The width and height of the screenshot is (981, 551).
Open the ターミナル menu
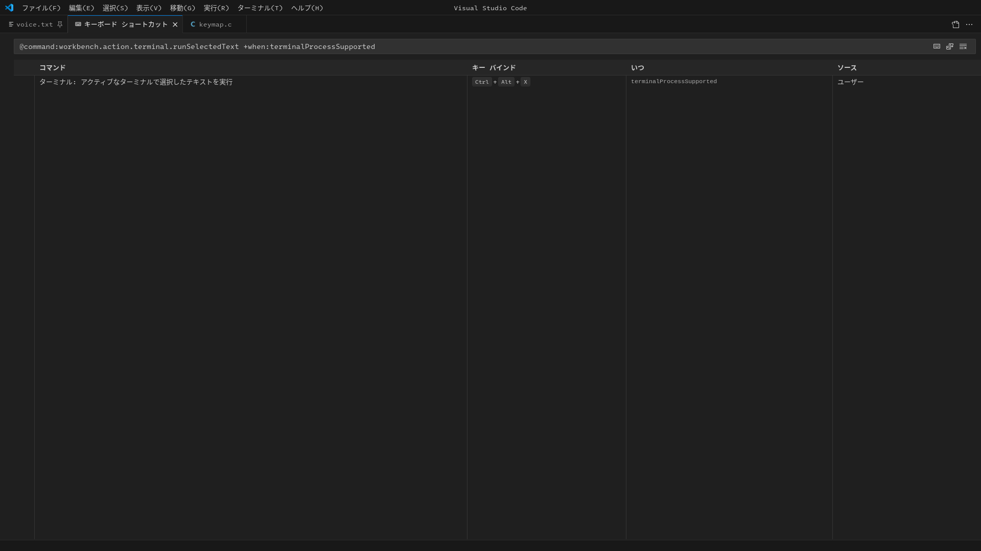coord(260,8)
